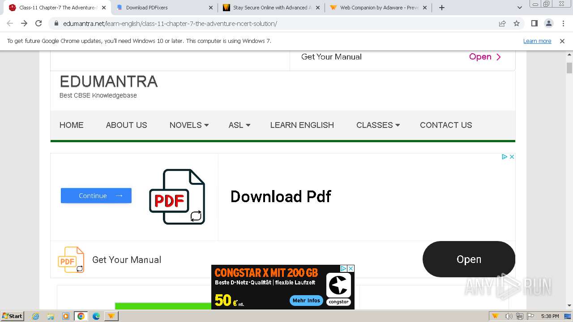Open File Explorer from the taskbar

point(51,316)
